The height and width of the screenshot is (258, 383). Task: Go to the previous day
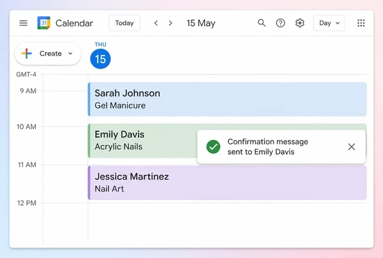click(156, 23)
